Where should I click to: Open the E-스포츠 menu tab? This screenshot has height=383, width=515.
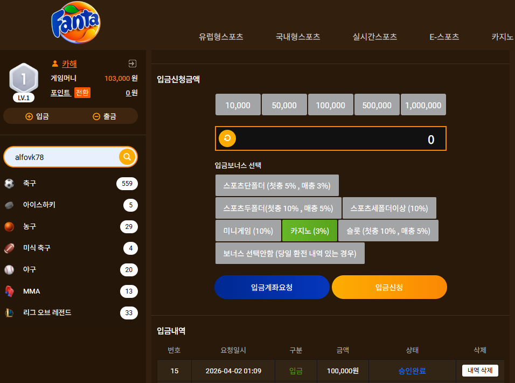pos(444,37)
